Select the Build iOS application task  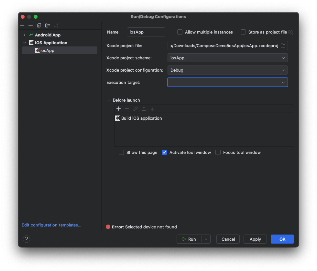[204, 118]
